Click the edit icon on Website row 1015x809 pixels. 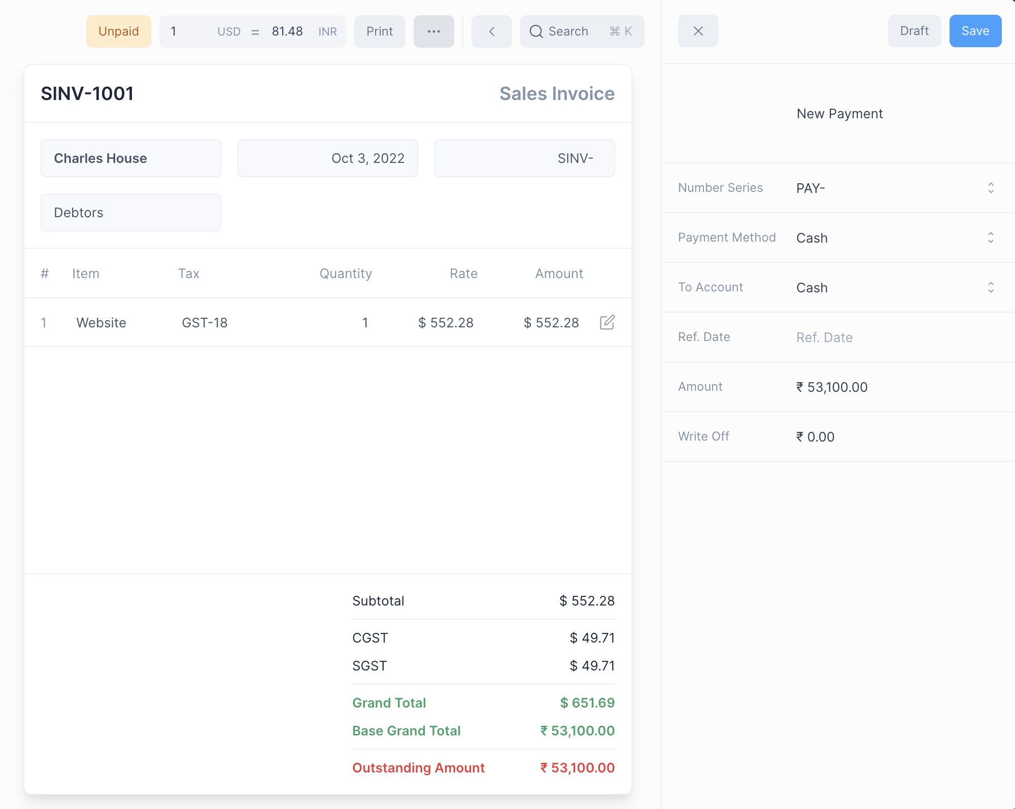pos(607,322)
